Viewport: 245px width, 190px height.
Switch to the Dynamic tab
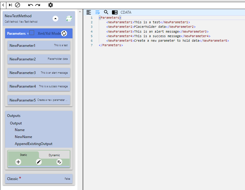point(54,155)
